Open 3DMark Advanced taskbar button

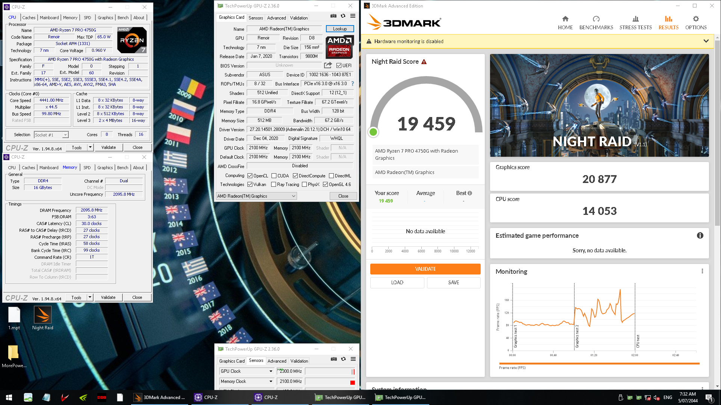point(160,397)
